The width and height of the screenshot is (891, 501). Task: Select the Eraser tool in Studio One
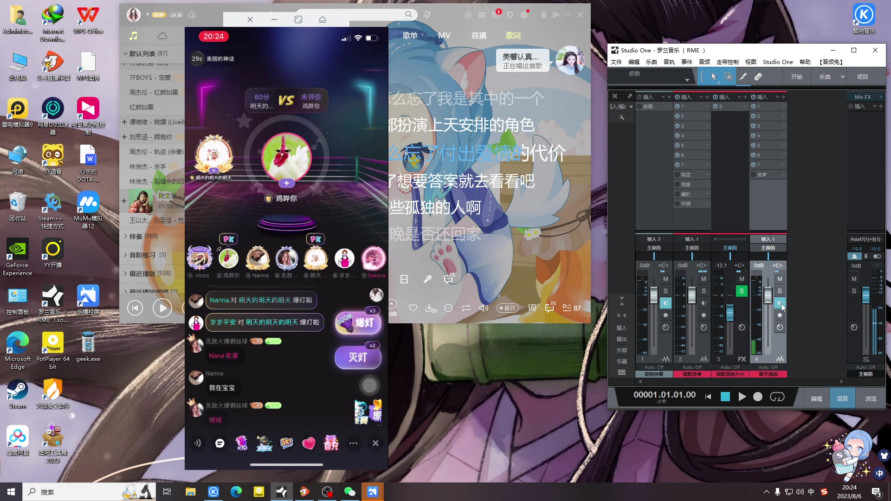758,77
